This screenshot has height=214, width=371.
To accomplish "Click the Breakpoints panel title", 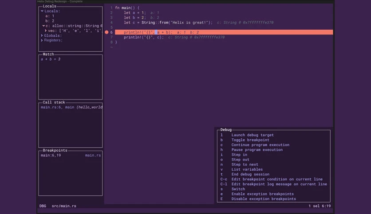I will 55,150.
